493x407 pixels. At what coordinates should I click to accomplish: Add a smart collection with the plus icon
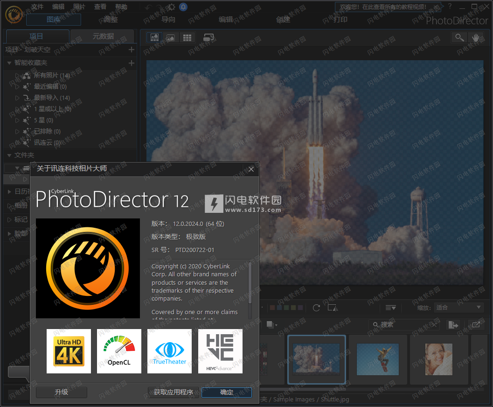tap(132, 63)
